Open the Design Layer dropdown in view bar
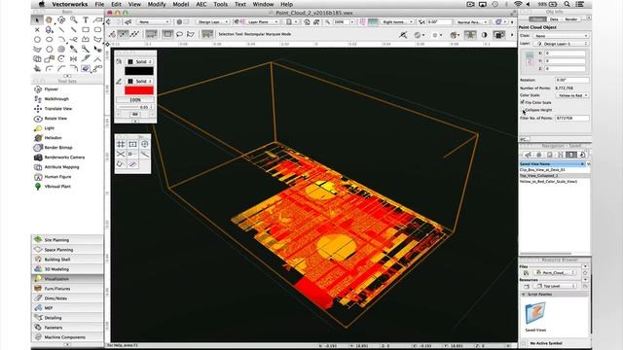Viewport: 623px width, 350px height. point(212,21)
